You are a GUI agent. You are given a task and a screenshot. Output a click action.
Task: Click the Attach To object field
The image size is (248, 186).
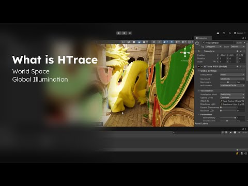(x=233, y=101)
